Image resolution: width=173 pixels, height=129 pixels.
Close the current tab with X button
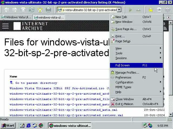coord(169,17)
